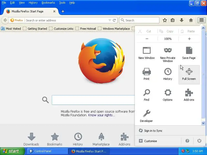Click Sign in to Sync

153,131
